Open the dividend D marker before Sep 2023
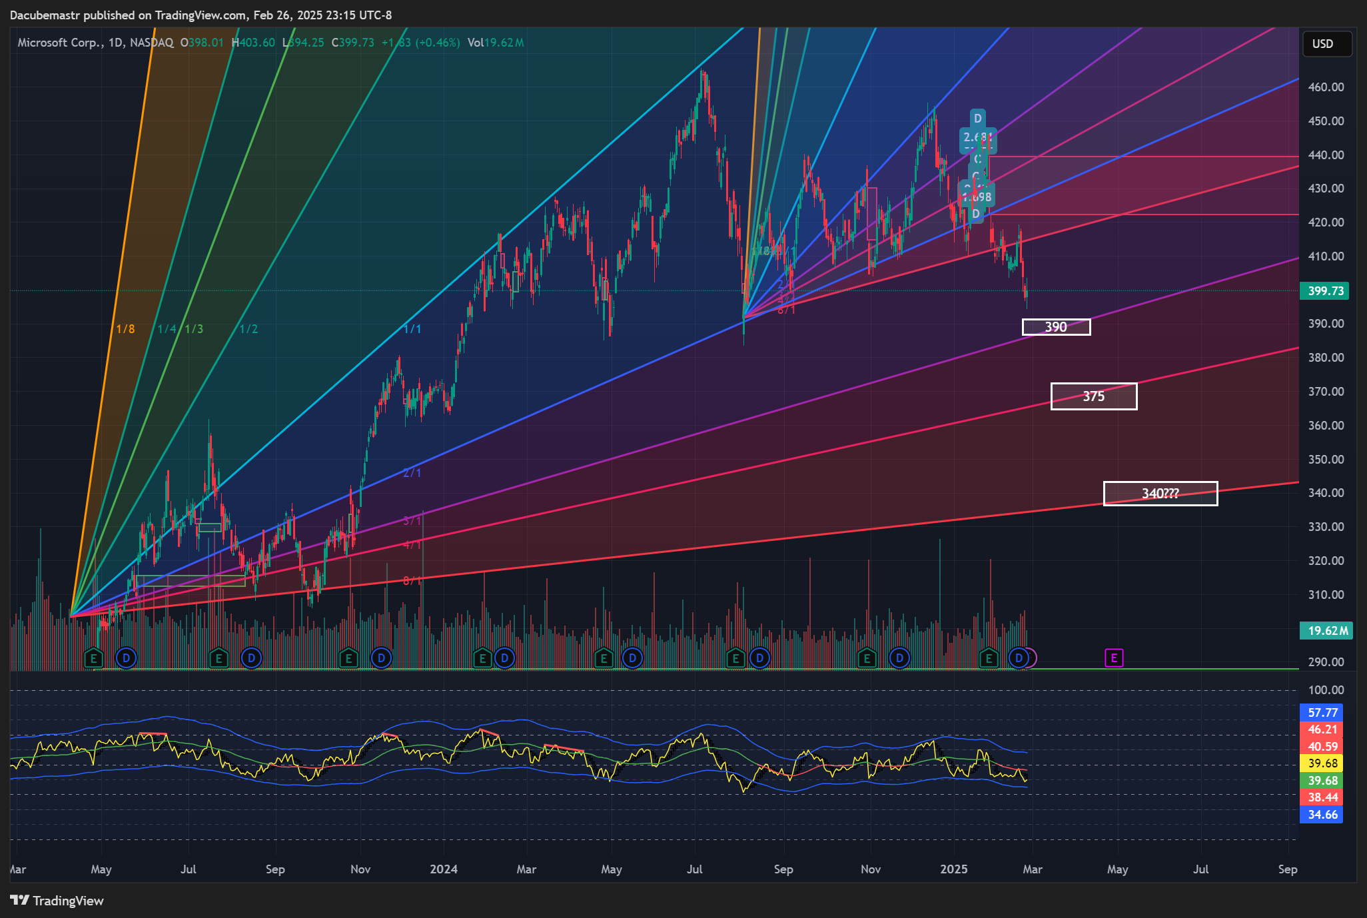This screenshot has width=1367, height=918. (251, 659)
